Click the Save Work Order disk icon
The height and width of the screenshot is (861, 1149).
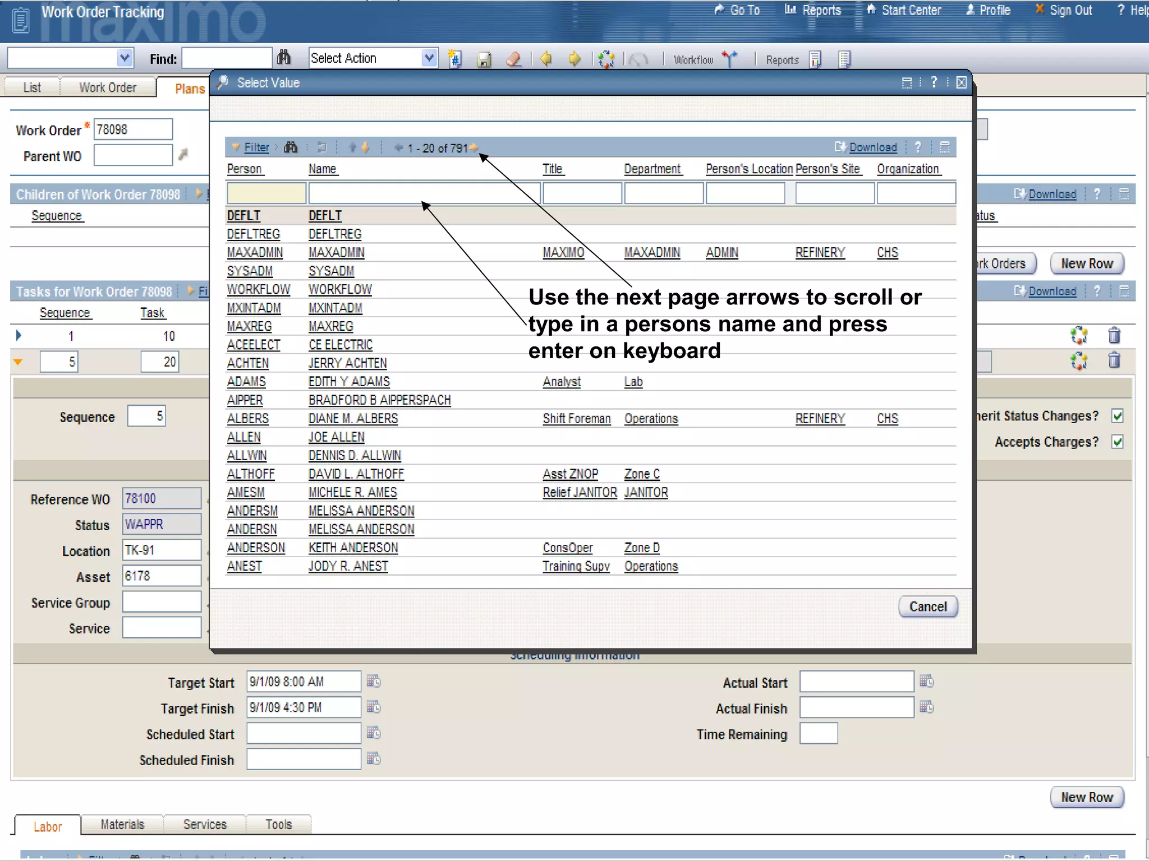(x=484, y=59)
